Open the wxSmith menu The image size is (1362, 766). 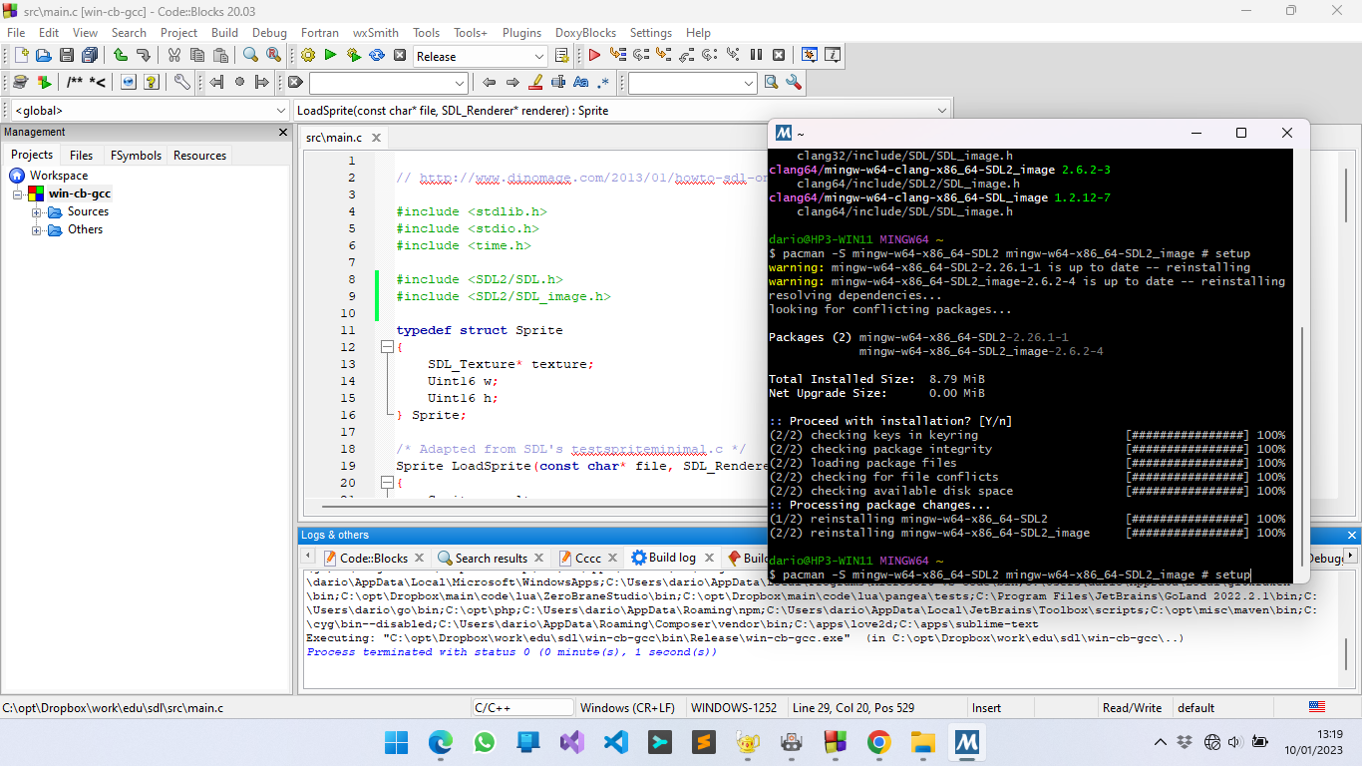click(375, 33)
